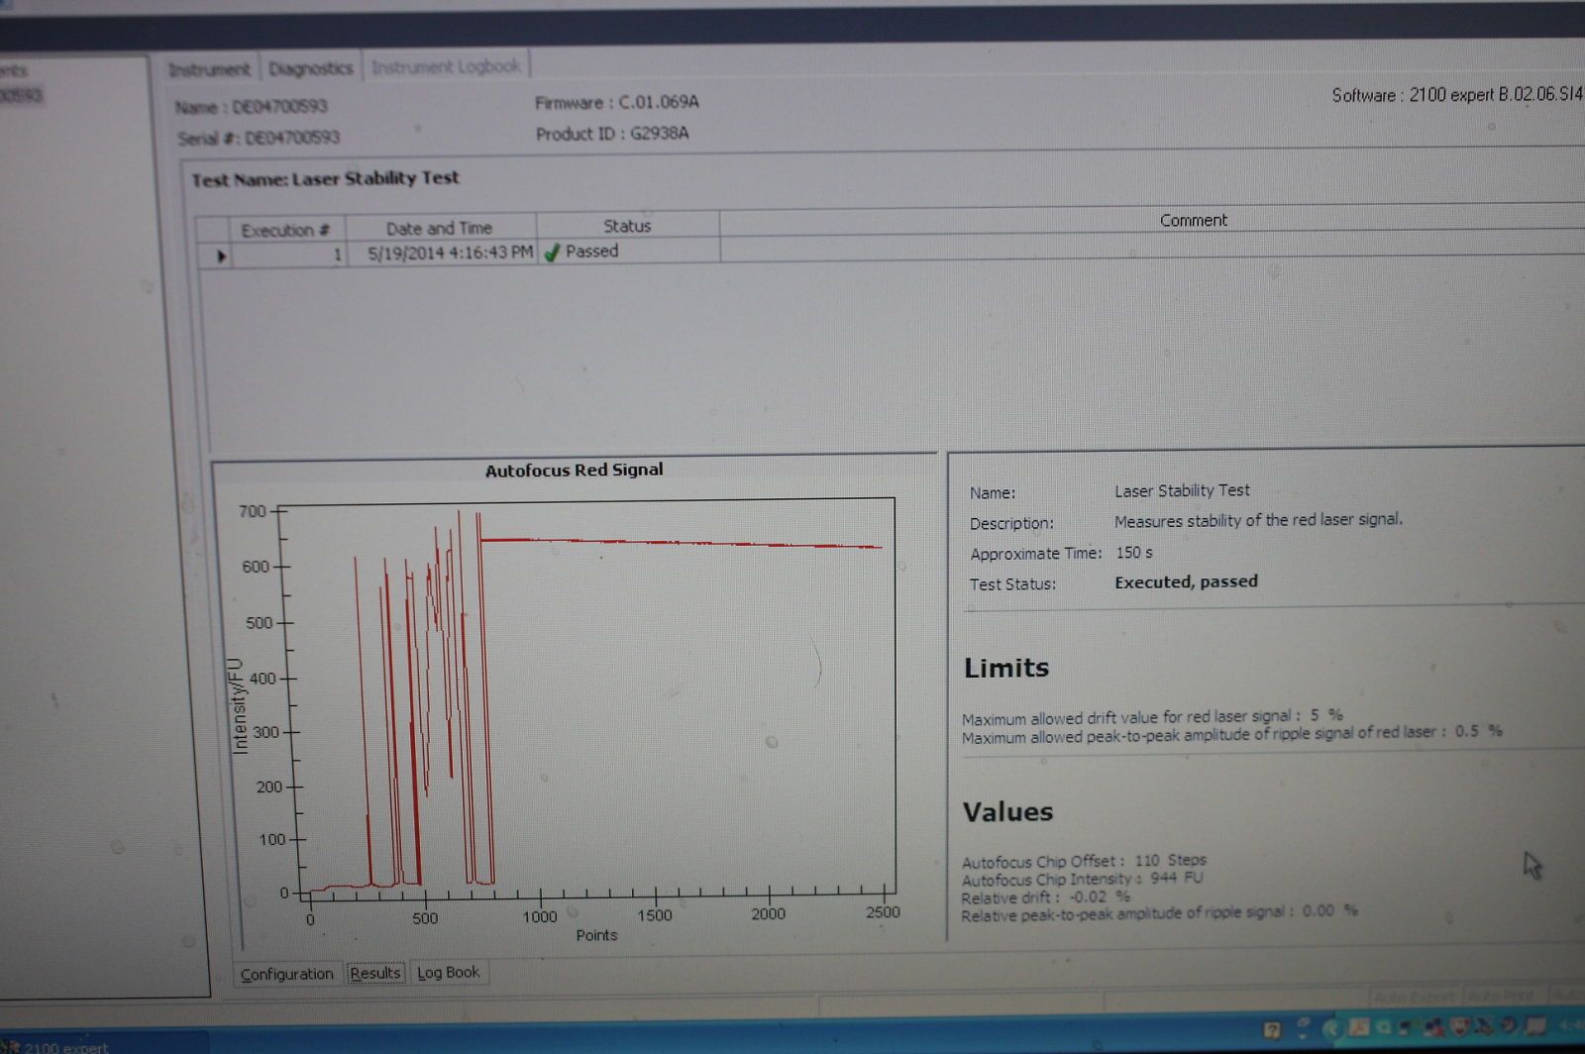
Task: Click the magnifier tray icon
Action: pyautogui.click(x=1383, y=1027)
